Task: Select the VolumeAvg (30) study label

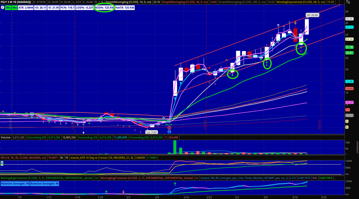Action: click(x=36, y=137)
